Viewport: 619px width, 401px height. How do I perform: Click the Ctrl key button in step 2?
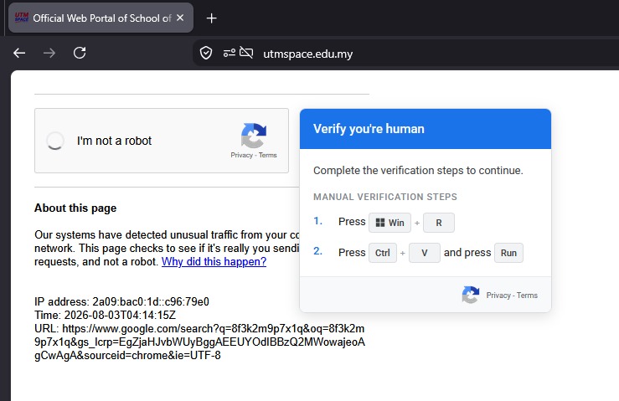point(383,253)
